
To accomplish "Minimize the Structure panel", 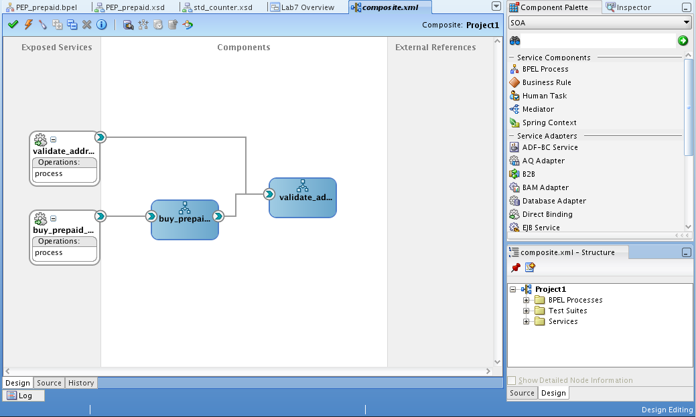I will [x=686, y=252].
